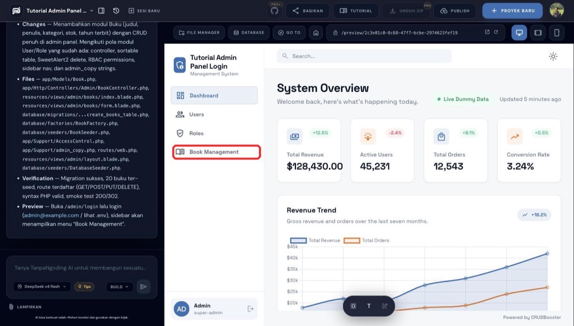The image size is (574, 326).
Task: Click the preview home icon
Action: 316,33
